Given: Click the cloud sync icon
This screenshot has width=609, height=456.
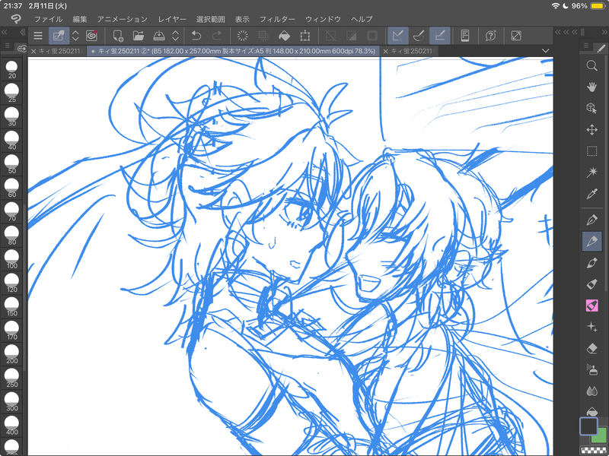Looking at the screenshot, I should coord(21,49).
